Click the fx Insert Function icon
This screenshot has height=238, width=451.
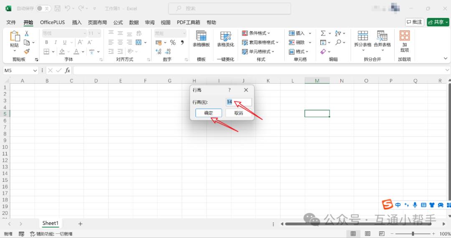(x=67, y=70)
